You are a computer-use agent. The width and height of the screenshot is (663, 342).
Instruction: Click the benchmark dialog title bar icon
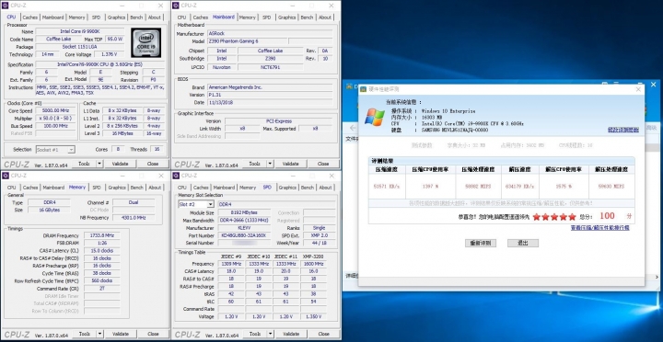363,89
